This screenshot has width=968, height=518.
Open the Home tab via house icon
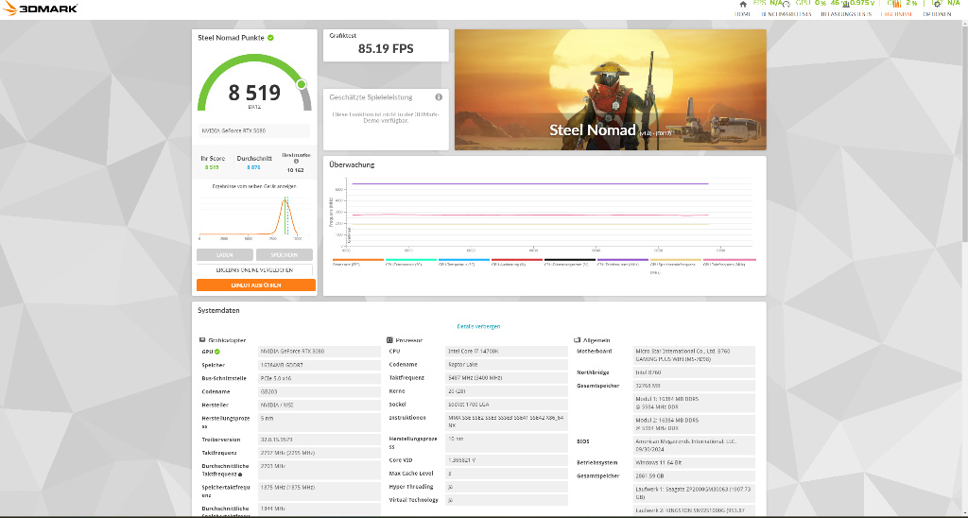coord(743,5)
